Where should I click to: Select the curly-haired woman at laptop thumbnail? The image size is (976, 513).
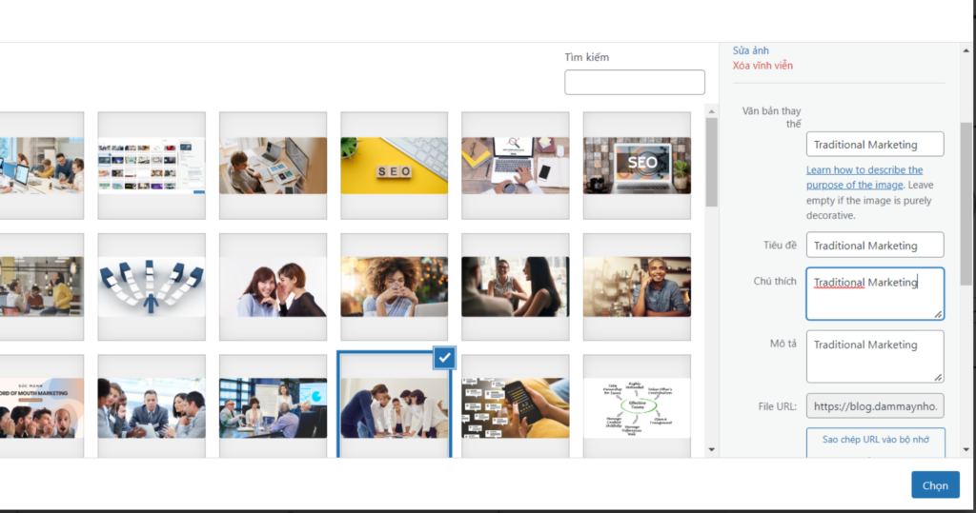pyautogui.click(x=394, y=286)
